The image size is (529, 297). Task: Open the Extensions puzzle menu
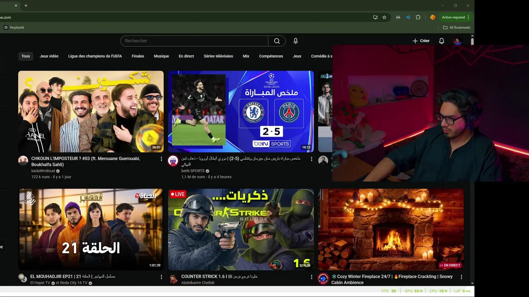point(418,17)
